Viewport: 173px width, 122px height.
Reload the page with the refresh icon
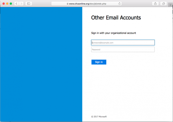pos(119,4)
